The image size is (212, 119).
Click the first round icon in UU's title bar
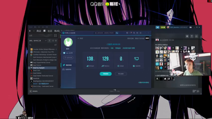click(x=127, y=33)
